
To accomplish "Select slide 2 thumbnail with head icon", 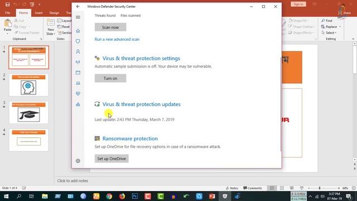I will [28, 85].
